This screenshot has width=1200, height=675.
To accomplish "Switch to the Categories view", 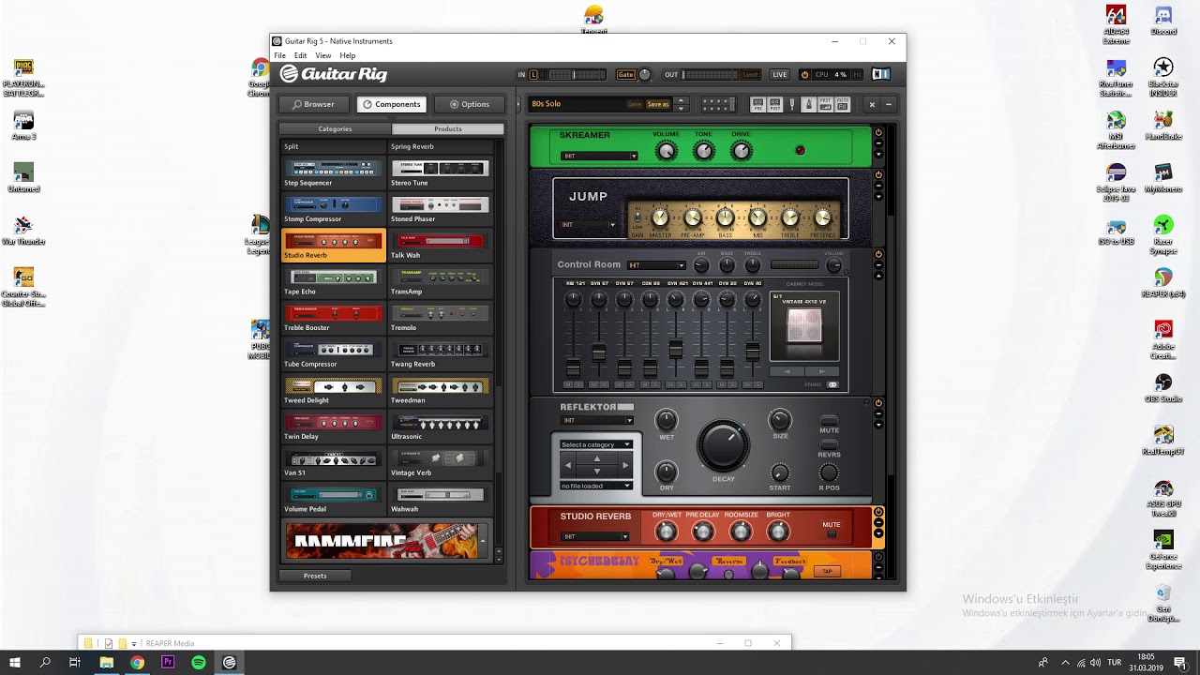I will point(335,128).
